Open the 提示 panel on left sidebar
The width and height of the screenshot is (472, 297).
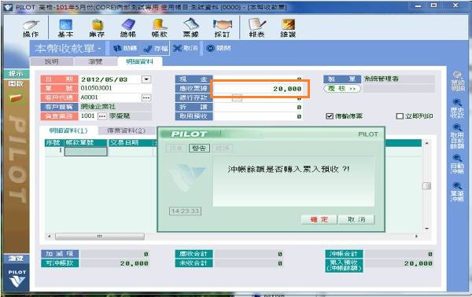(17, 74)
